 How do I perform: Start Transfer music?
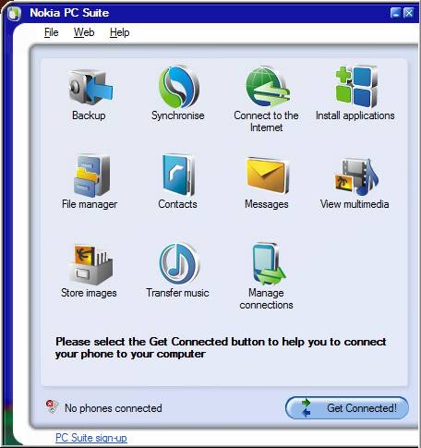[179, 264]
